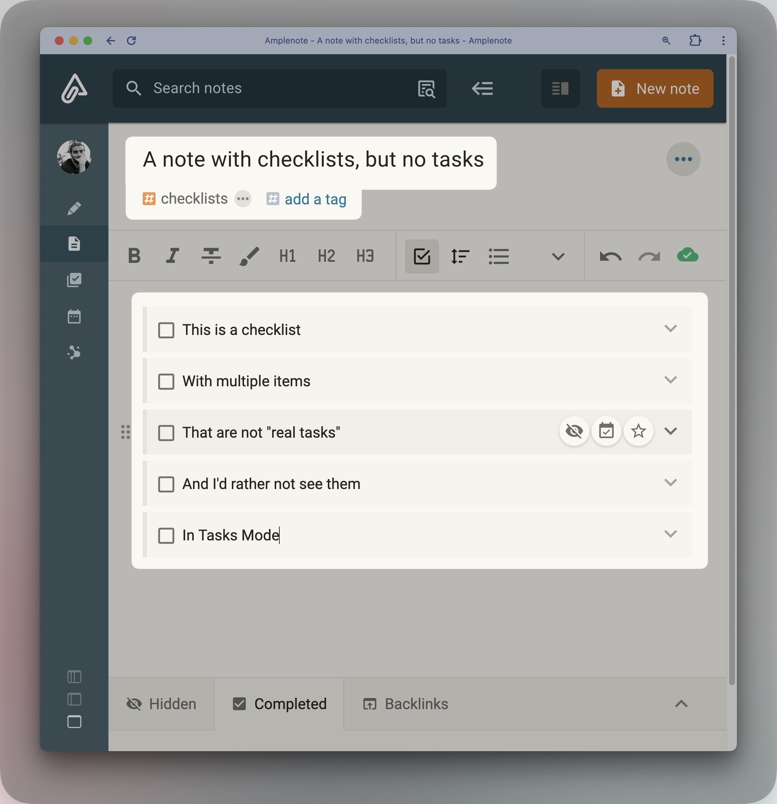Screen dimensions: 777x804
Task: Open the Backlinks tab
Action: [x=405, y=704]
